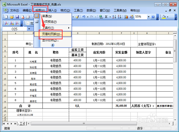This screenshot has height=132, width=179.
Task: Open Toolbar Options on the PDF toolbar
Action: click(x=21, y=23)
